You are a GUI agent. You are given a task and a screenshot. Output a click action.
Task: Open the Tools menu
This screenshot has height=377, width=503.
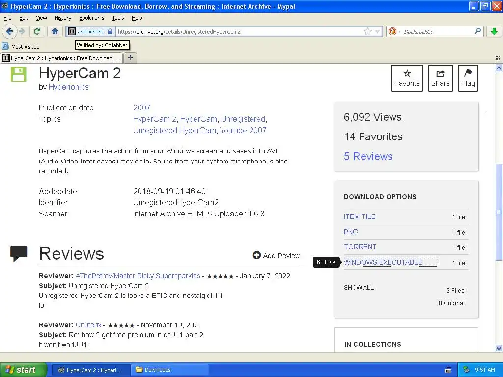pyautogui.click(x=118, y=18)
